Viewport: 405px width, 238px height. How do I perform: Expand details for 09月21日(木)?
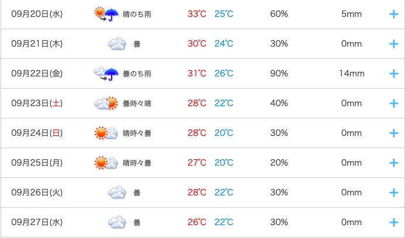(394, 44)
